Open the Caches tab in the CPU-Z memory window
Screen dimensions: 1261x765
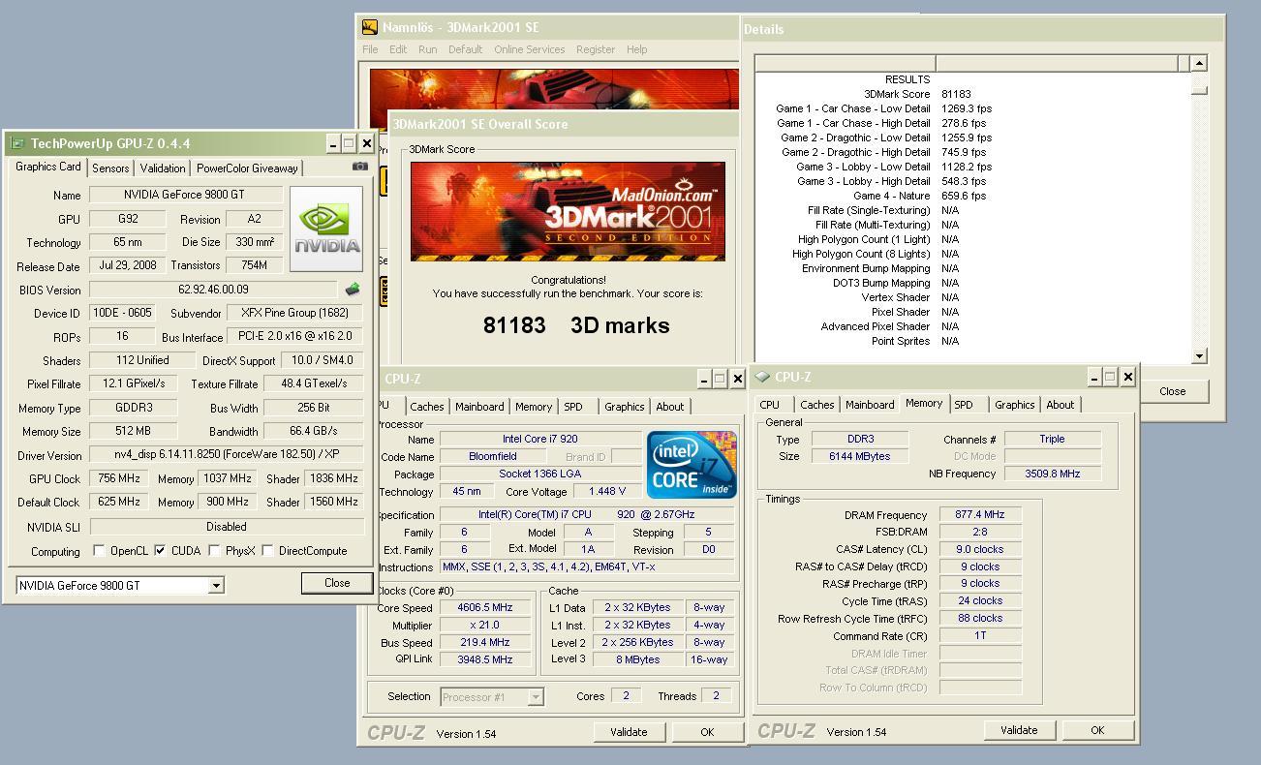[x=816, y=405]
